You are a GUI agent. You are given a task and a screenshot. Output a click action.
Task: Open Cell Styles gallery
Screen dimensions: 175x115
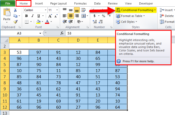126,22
